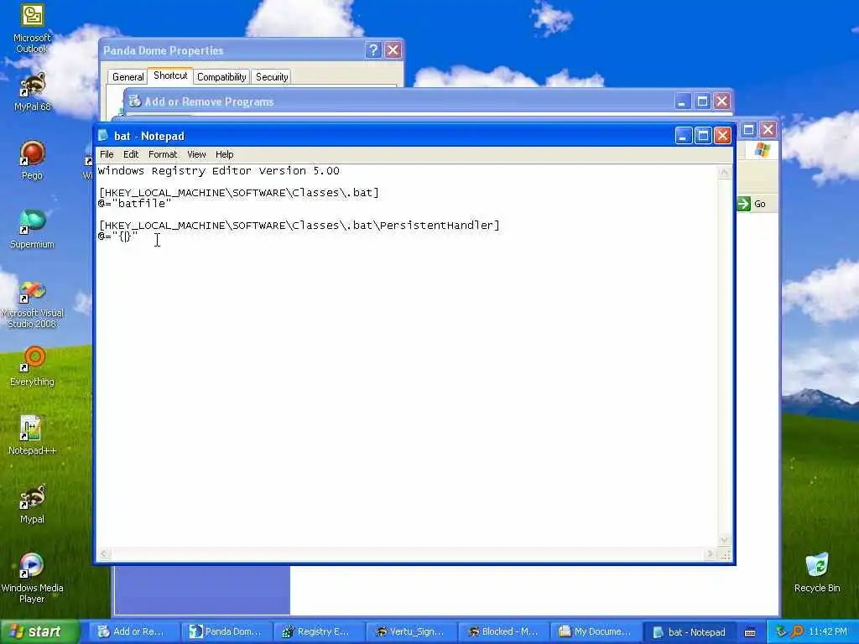Screen dimensions: 859x644
Task: Click the PersistentHandler registry key line
Action: 299,225
